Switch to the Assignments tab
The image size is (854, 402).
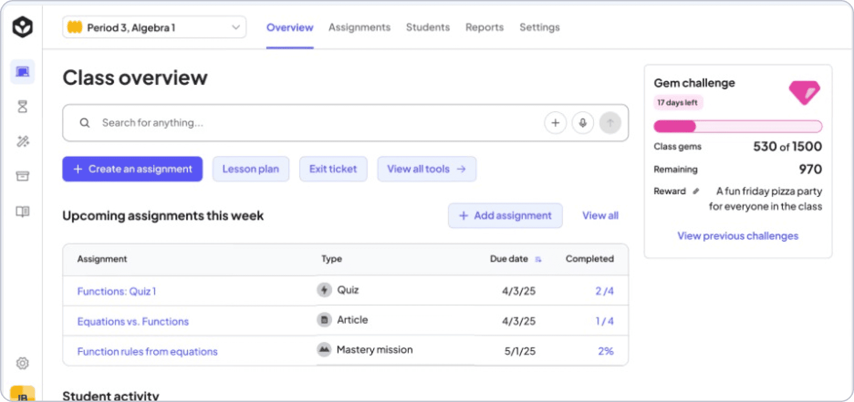(359, 27)
